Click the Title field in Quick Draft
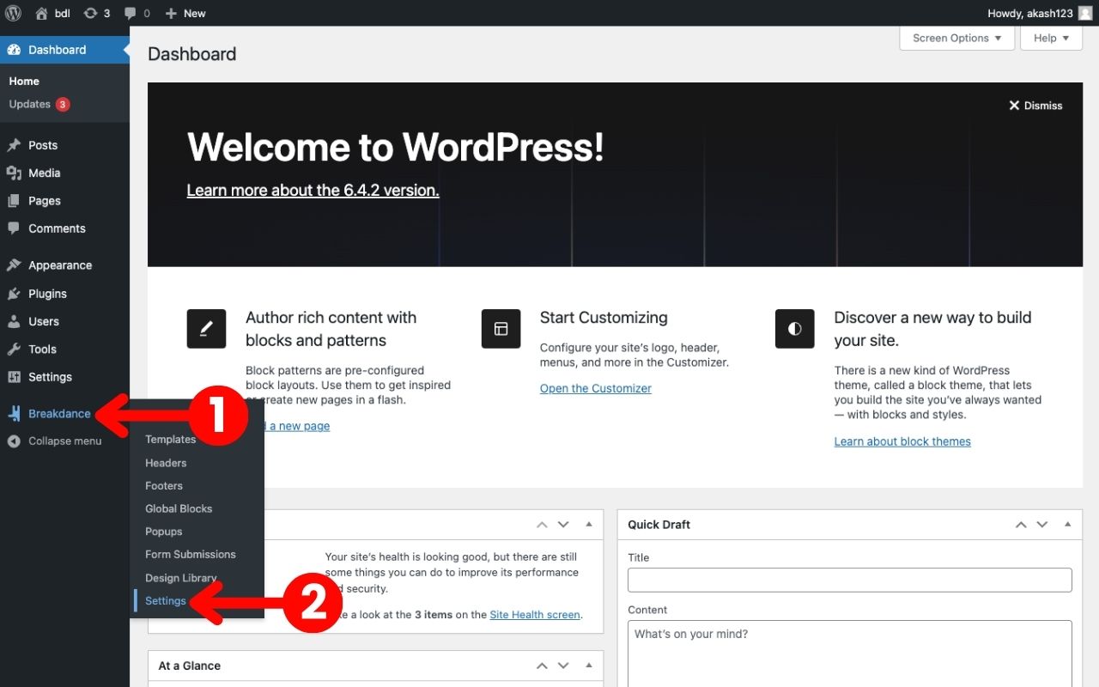 click(849, 580)
